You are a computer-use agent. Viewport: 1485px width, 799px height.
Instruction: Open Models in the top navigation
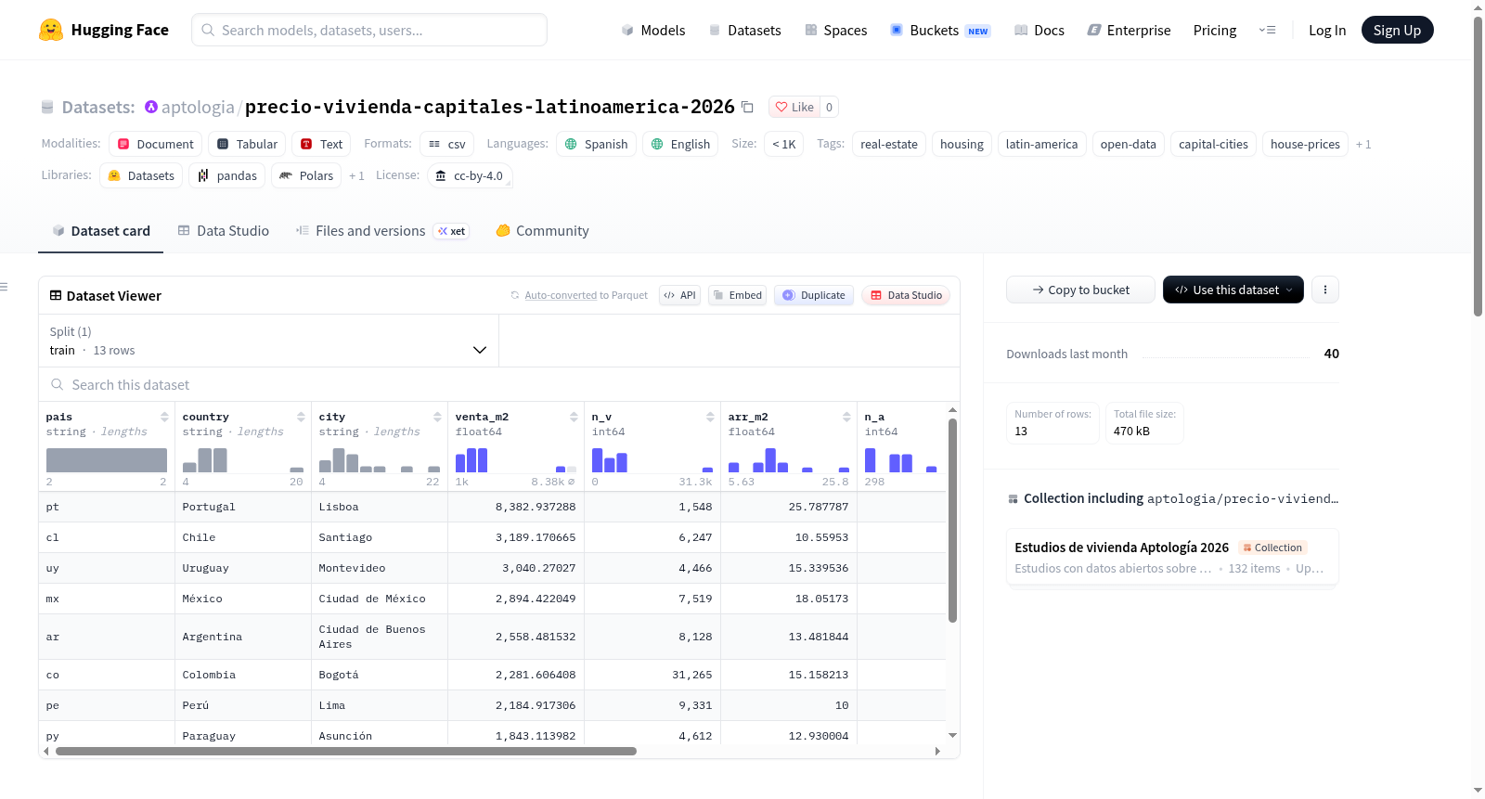pos(653,30)
